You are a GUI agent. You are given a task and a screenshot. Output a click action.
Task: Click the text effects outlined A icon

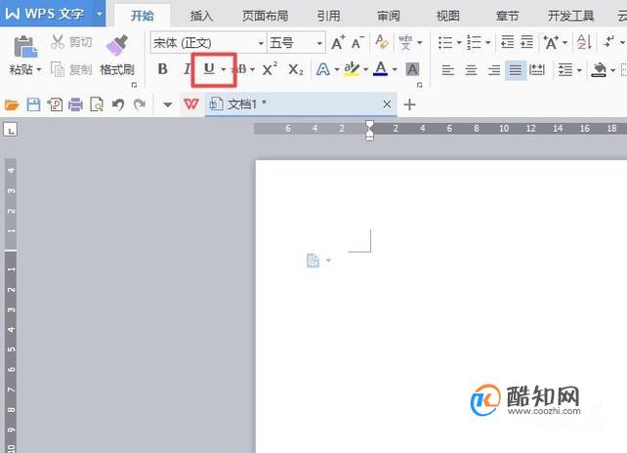(x=322, y=69)
